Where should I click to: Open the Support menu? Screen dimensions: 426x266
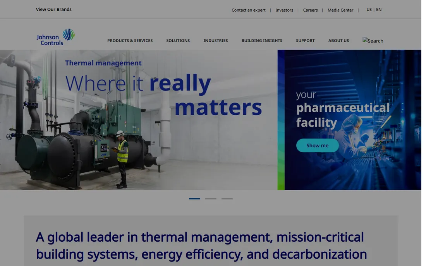[x=305, y=41]
